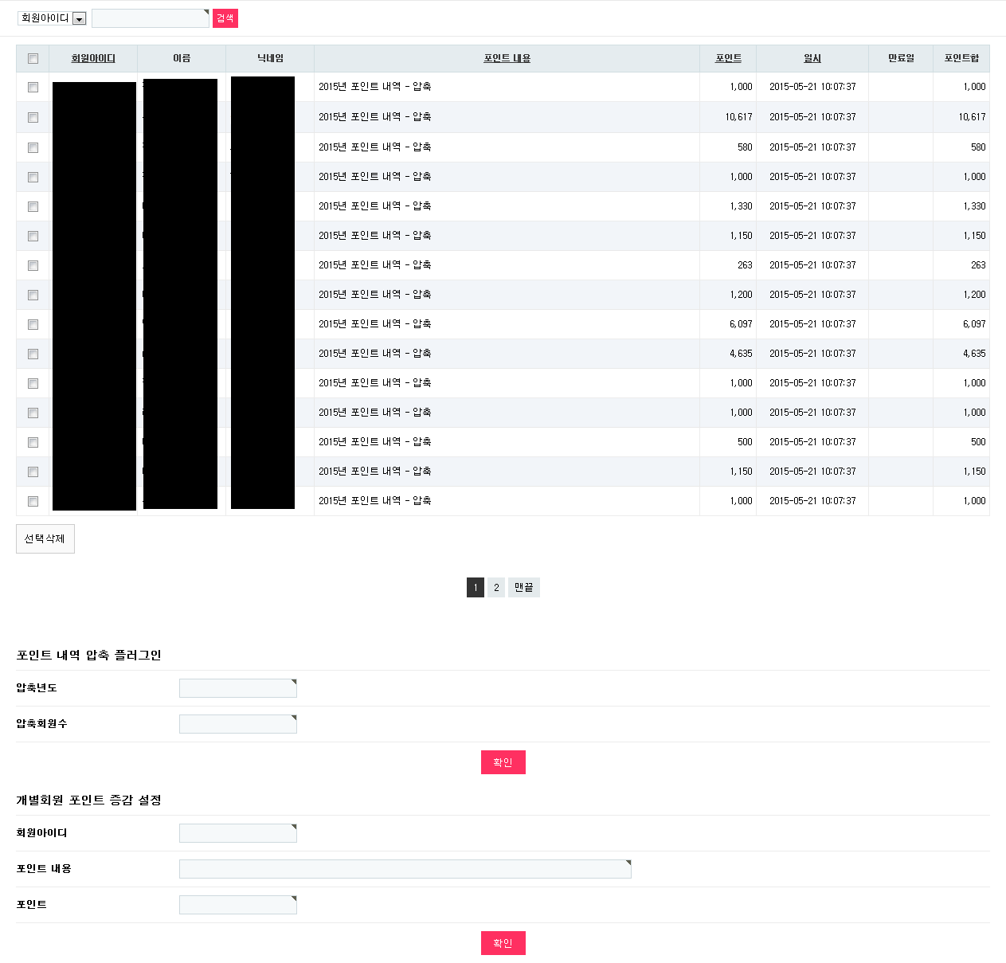Click 확인 button for 개별회원 포인트 증감 설정

(x=503, y=942)
